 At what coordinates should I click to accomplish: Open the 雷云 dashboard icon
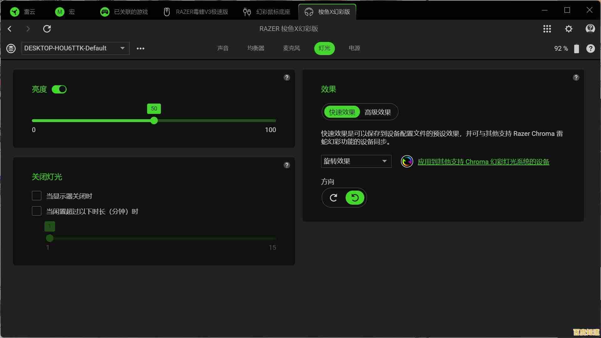(14, 12)
